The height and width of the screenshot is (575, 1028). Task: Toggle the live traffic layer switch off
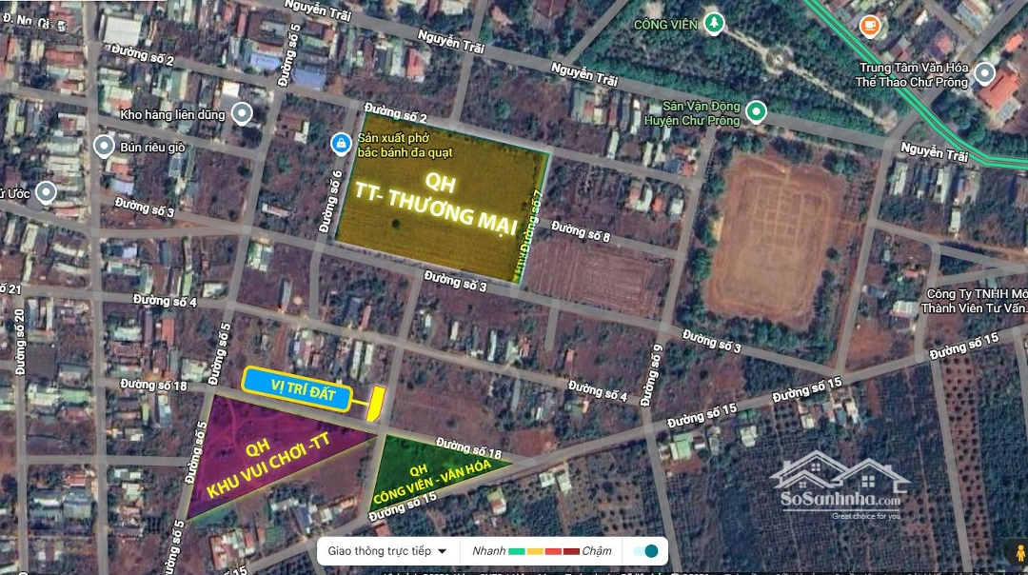(645, 551)
